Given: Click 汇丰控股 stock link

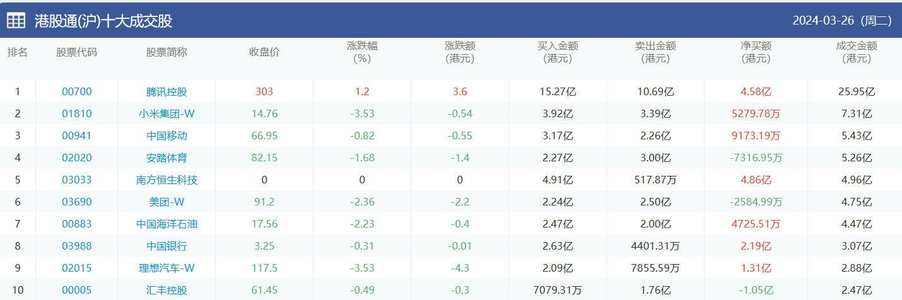Looking at the screenshot, I should pyautogui.click(x=167, y=290).
